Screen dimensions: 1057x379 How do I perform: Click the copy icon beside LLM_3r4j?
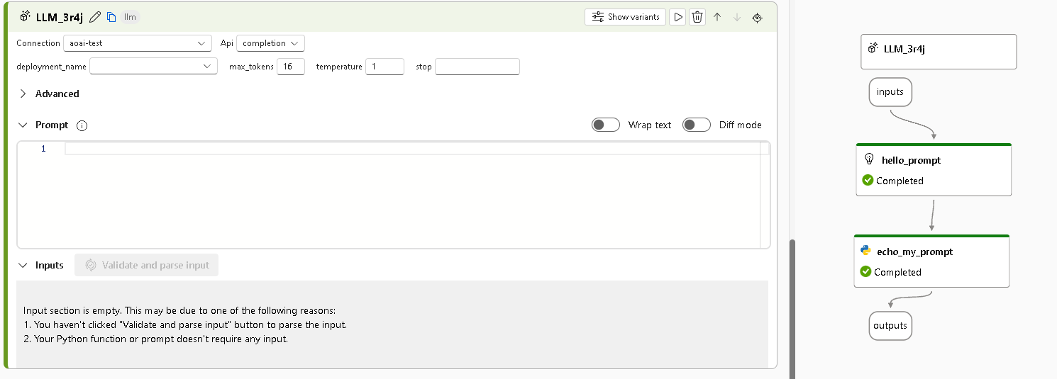pos(111,17)
